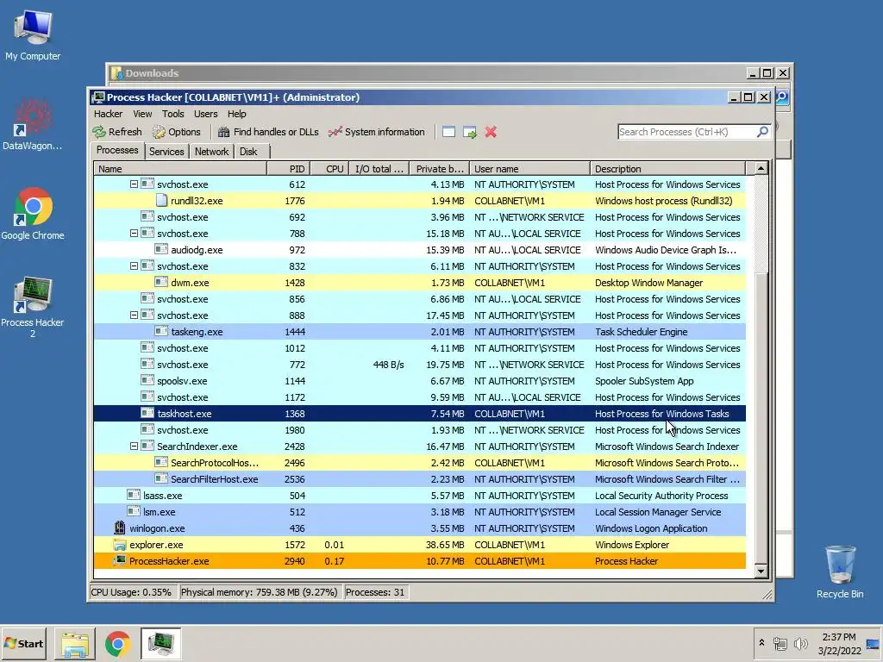This screenshot has height=662, width=883.
Task: Open Process Hacker 2 desktop shortcut
Action: pyautogui.click(x=33, y=307)
